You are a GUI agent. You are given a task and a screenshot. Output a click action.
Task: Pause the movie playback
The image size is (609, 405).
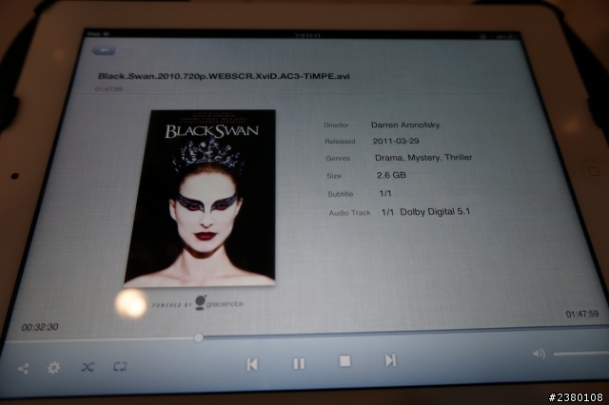pyautogui.click(x=299, y=363)
